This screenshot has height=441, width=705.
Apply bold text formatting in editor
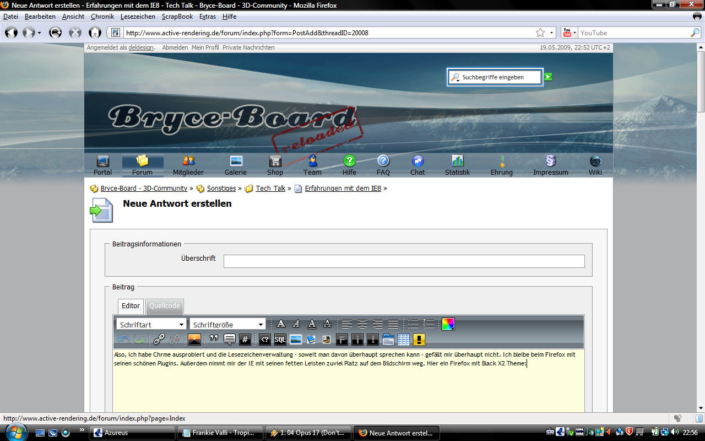(281, 324)
